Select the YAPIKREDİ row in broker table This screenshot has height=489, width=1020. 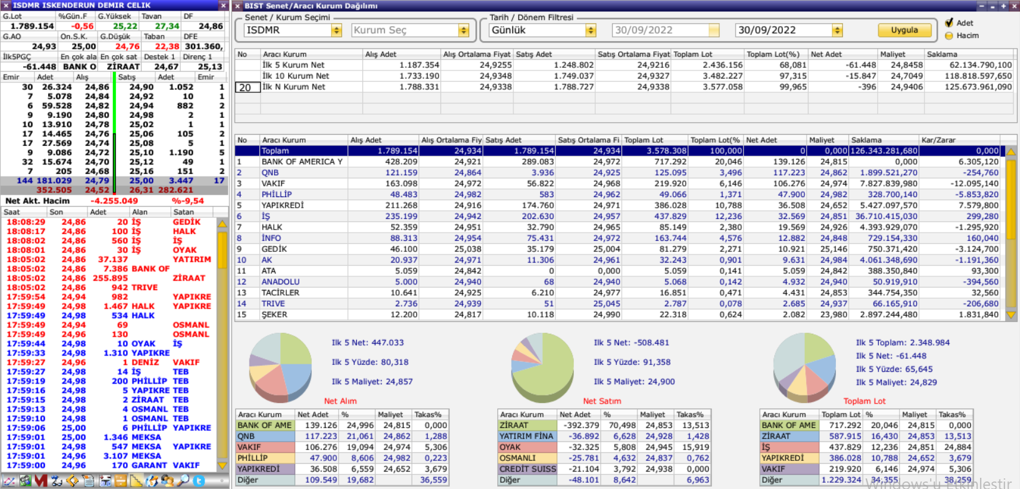pos(618,205)
